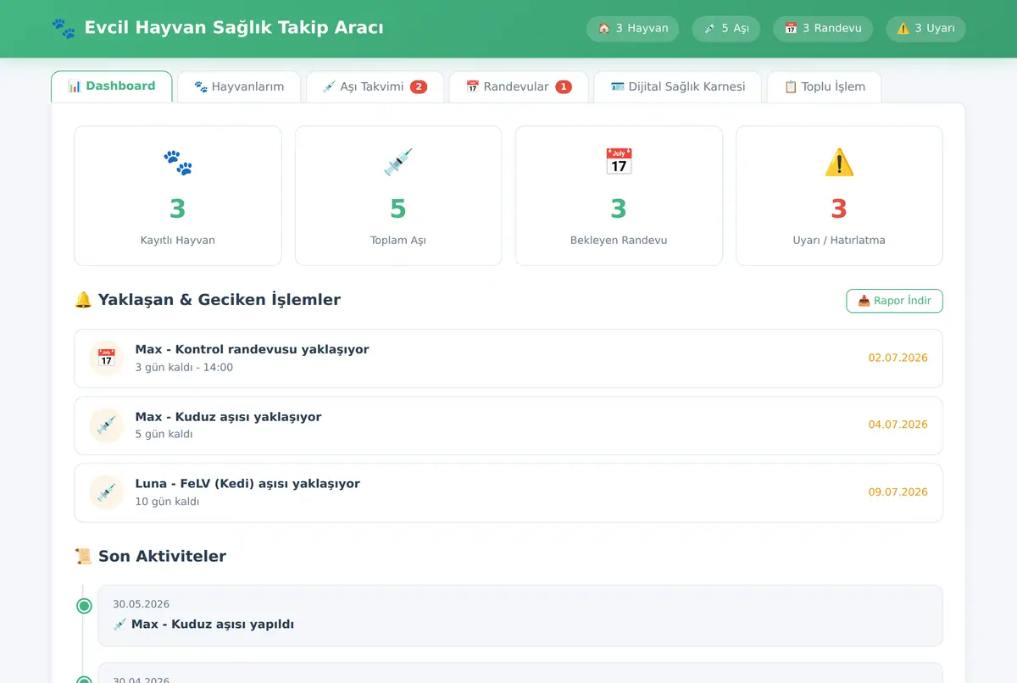Click the paw icon on the Kayıtlı Hayvan card
The height and width of the screenshot is (683, 1017).
[178, 162]
